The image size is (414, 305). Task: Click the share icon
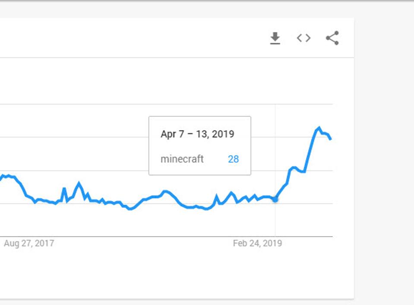click(x=332, y=38)
